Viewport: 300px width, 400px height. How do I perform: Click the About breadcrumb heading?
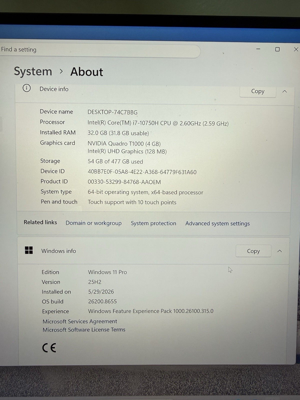tap(87, 72)
